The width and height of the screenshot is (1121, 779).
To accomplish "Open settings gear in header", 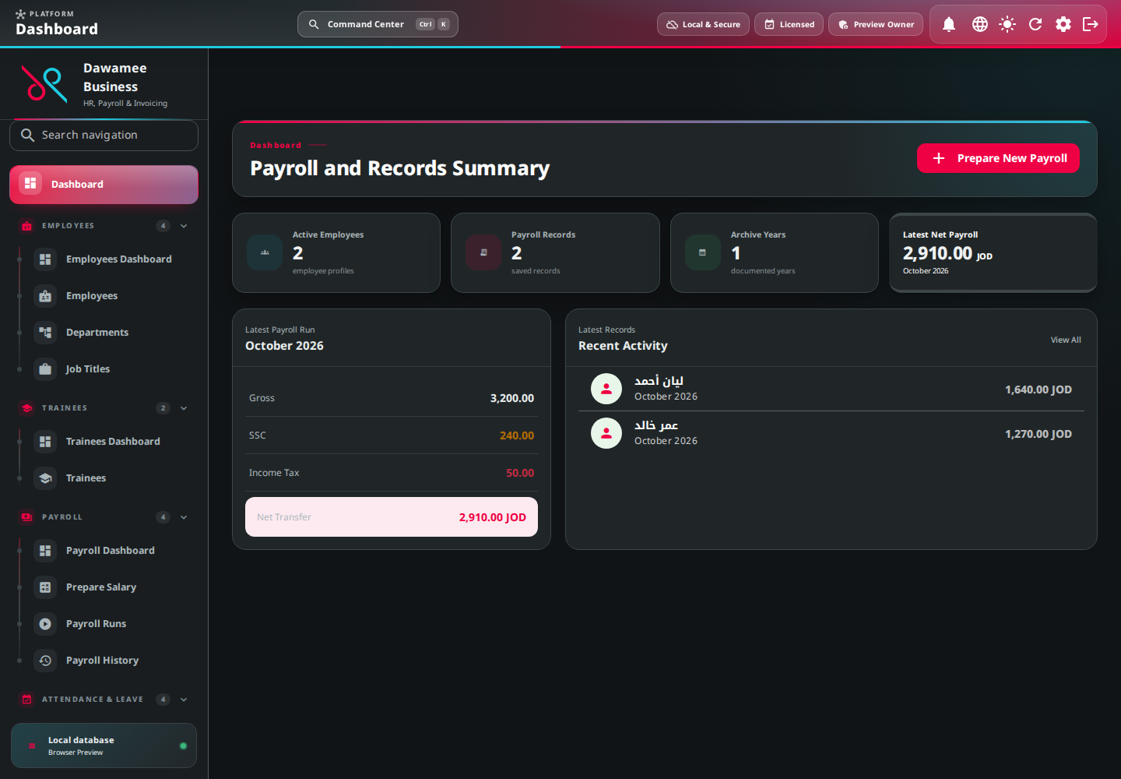I will tap(1063, 24).
